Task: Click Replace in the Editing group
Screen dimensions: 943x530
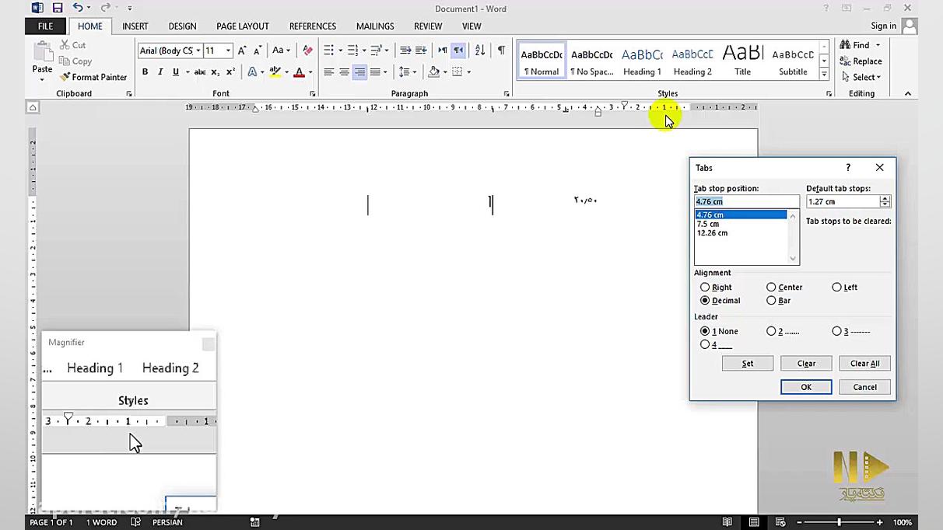Action: (861, 61)
